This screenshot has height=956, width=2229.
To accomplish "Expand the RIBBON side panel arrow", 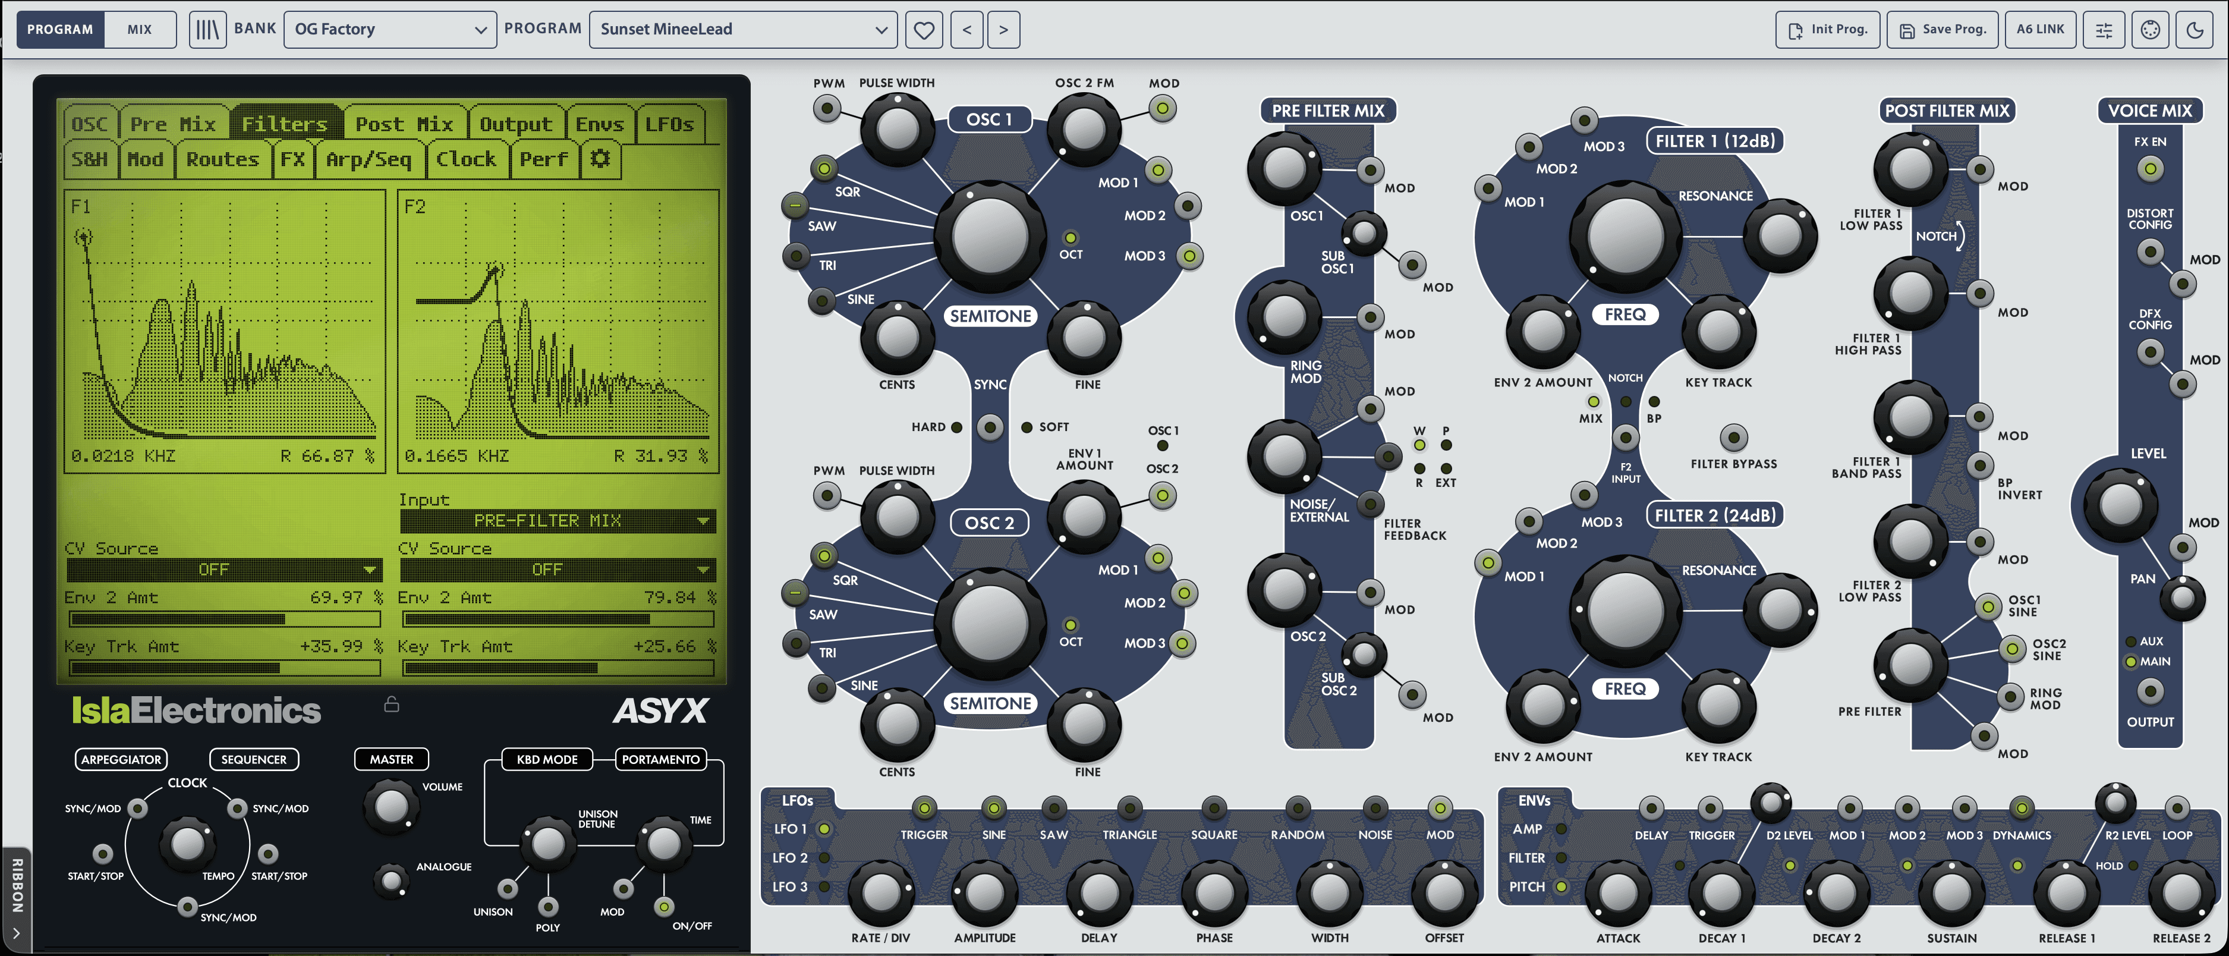I will pos(15,933).
